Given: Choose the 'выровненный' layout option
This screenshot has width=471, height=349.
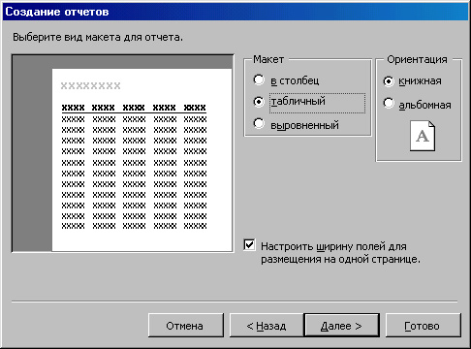Looking at the screenshot, I should tap(259, 123).
